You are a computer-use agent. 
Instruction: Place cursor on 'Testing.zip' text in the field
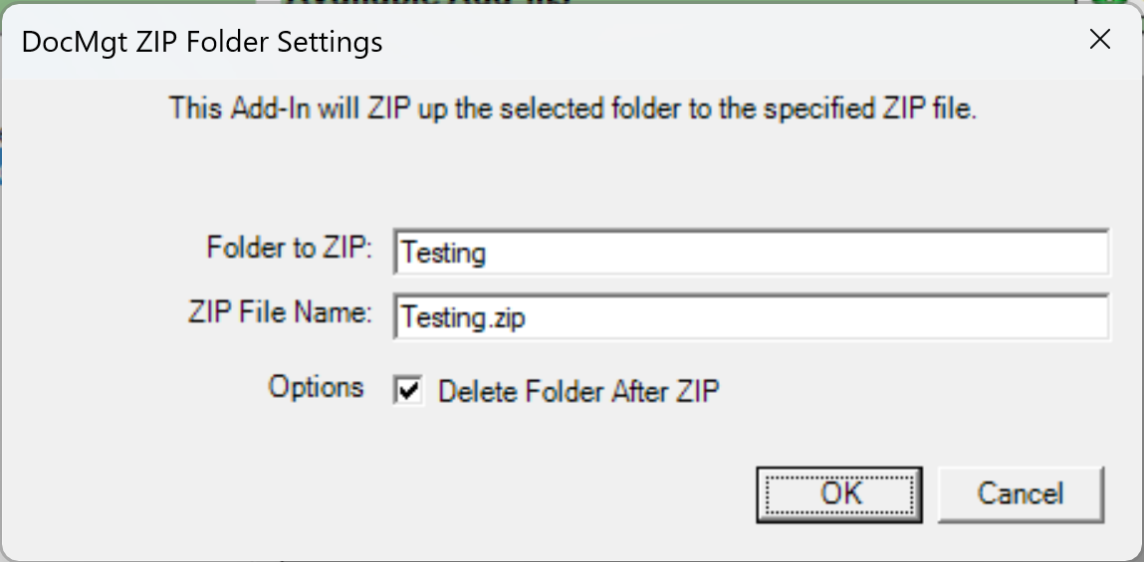462,316
